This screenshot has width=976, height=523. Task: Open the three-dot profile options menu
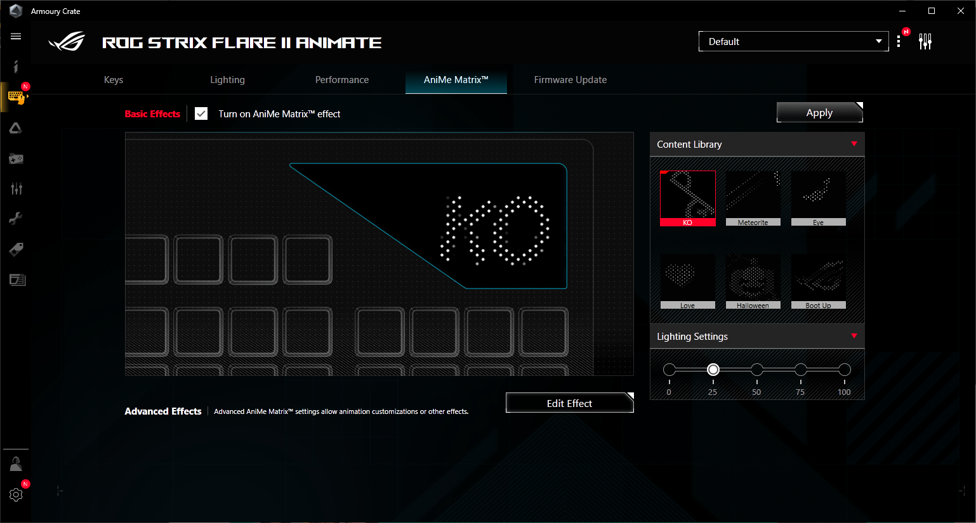click(x=899, y=41)
